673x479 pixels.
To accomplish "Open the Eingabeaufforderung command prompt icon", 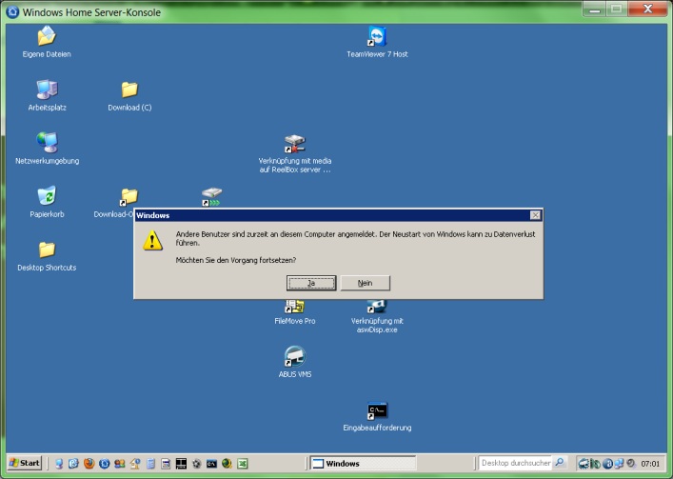I will (377, 411).
